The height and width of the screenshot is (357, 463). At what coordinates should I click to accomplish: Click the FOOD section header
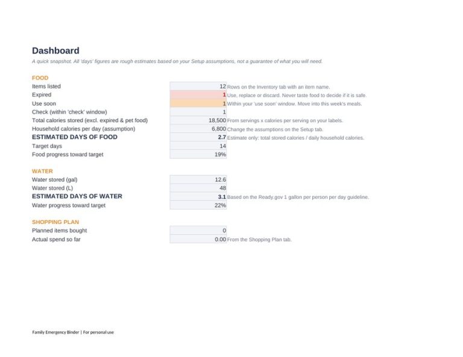[40, 78]
